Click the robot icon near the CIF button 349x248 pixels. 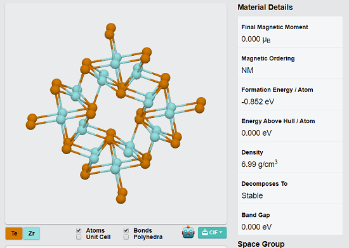(188, 232)
